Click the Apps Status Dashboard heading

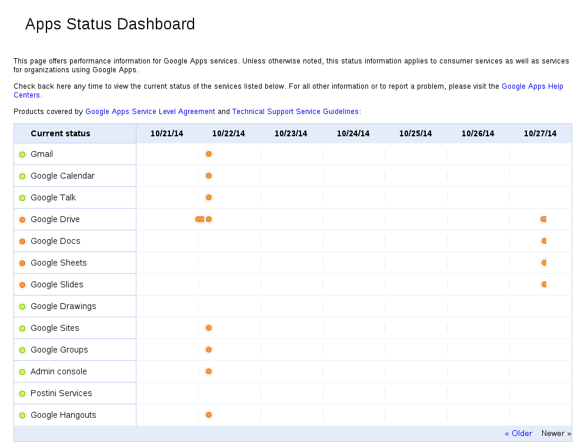click(x=110, y=25)
